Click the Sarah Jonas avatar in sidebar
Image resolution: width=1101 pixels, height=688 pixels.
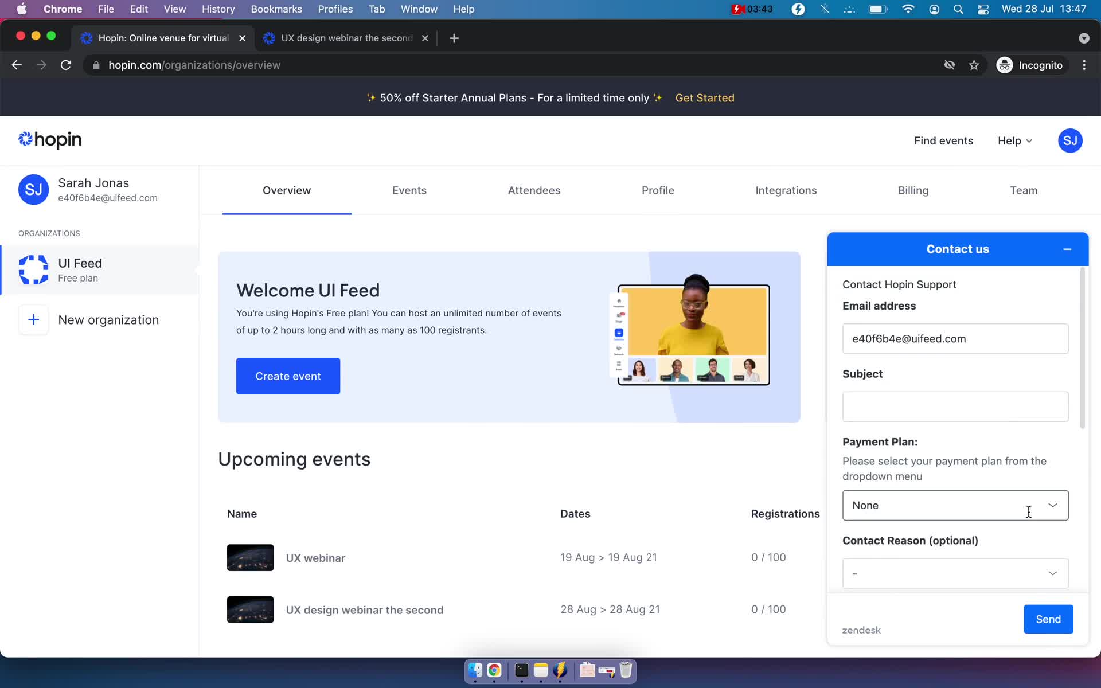[x=33, y=190]
